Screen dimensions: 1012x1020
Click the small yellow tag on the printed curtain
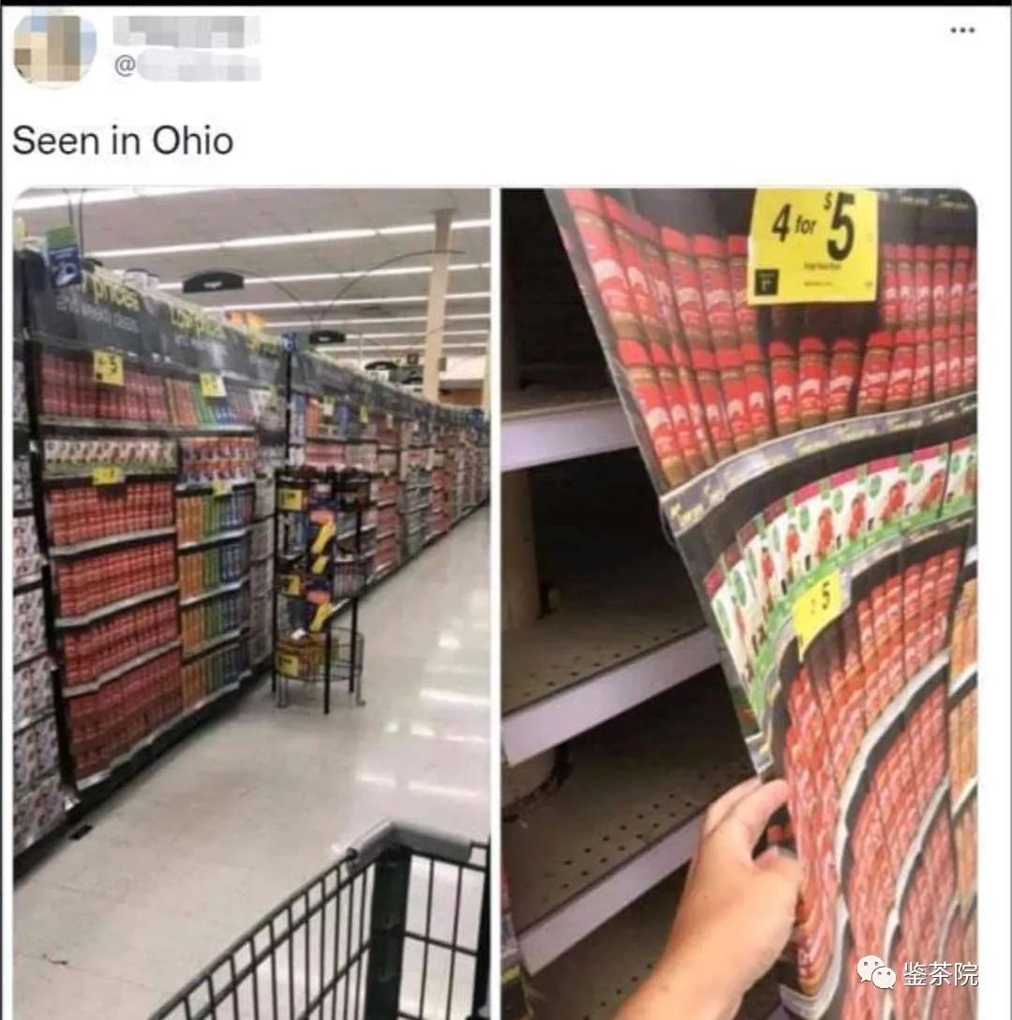click(x=816, y=609)
